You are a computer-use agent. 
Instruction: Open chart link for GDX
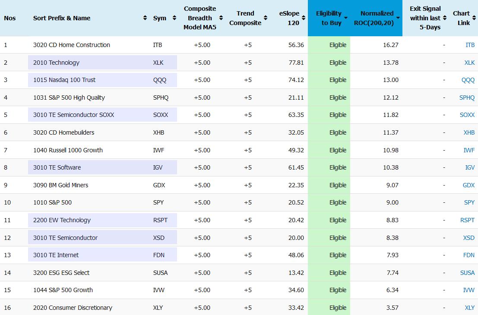point(469,185)
